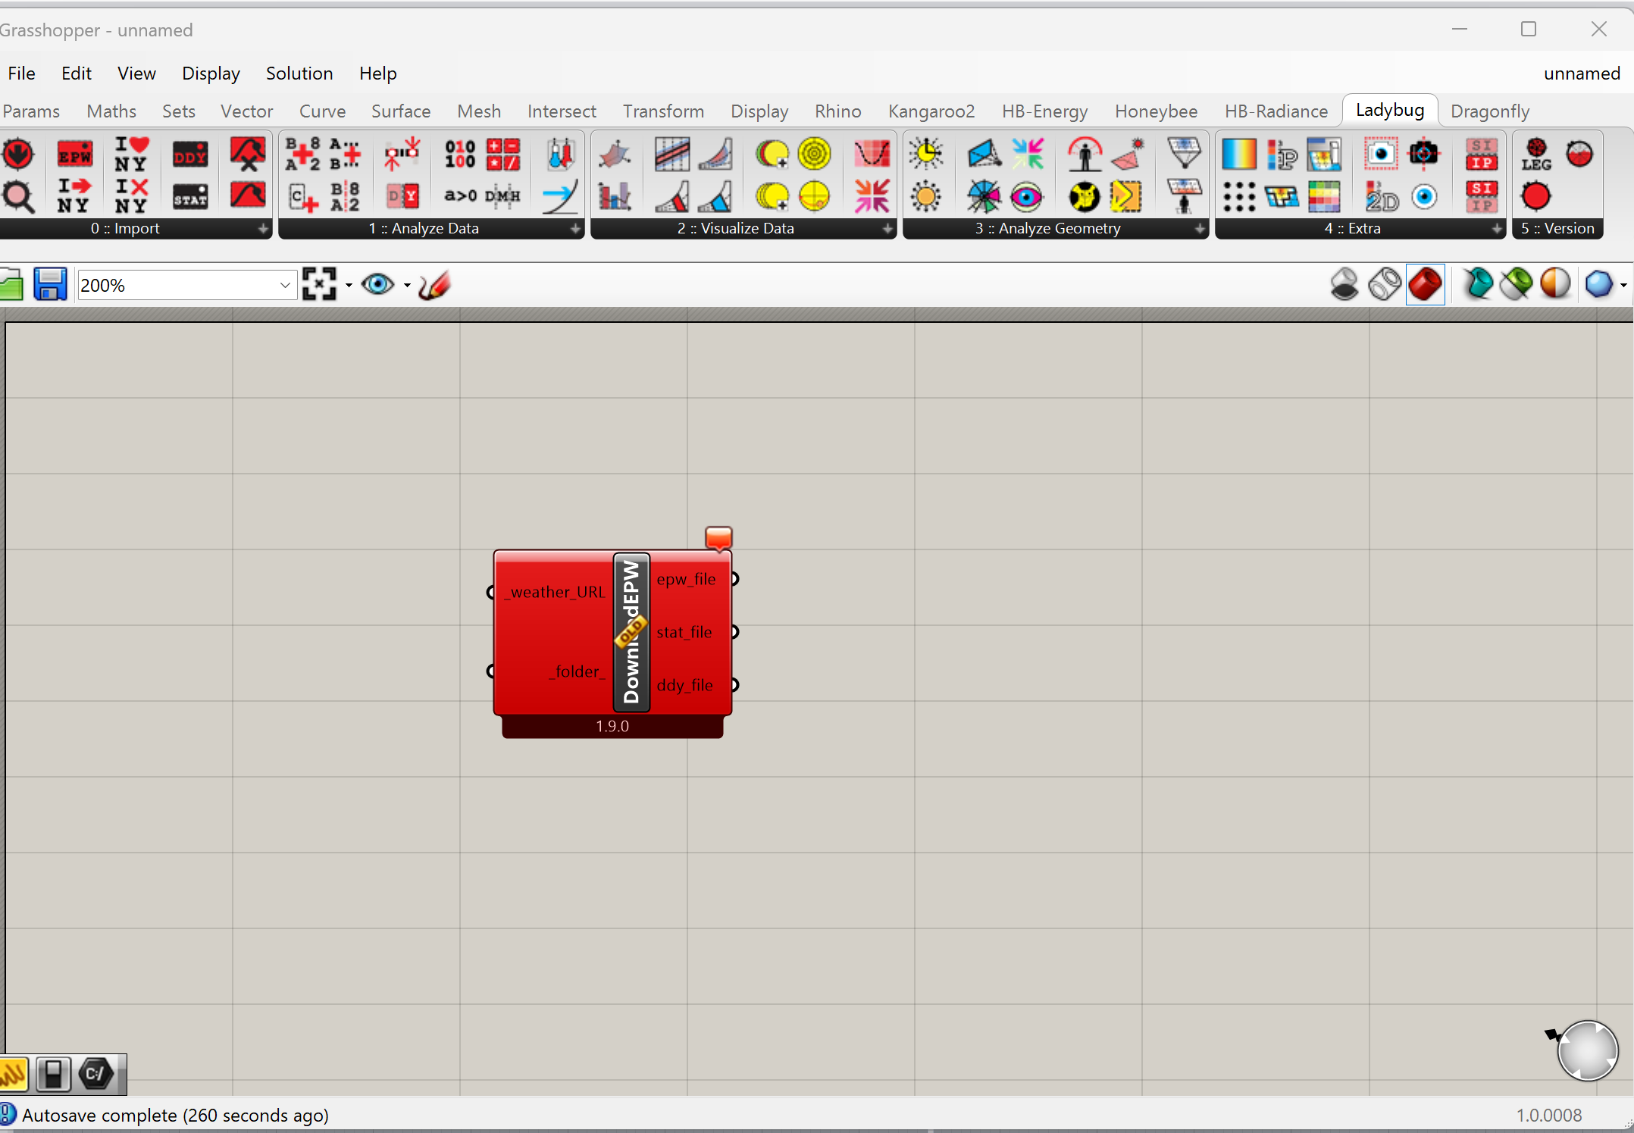Expand the 1 :: Analyze Data panel
The width and height of the screenshot is (1634, 1133).
[x=575, y=228]
